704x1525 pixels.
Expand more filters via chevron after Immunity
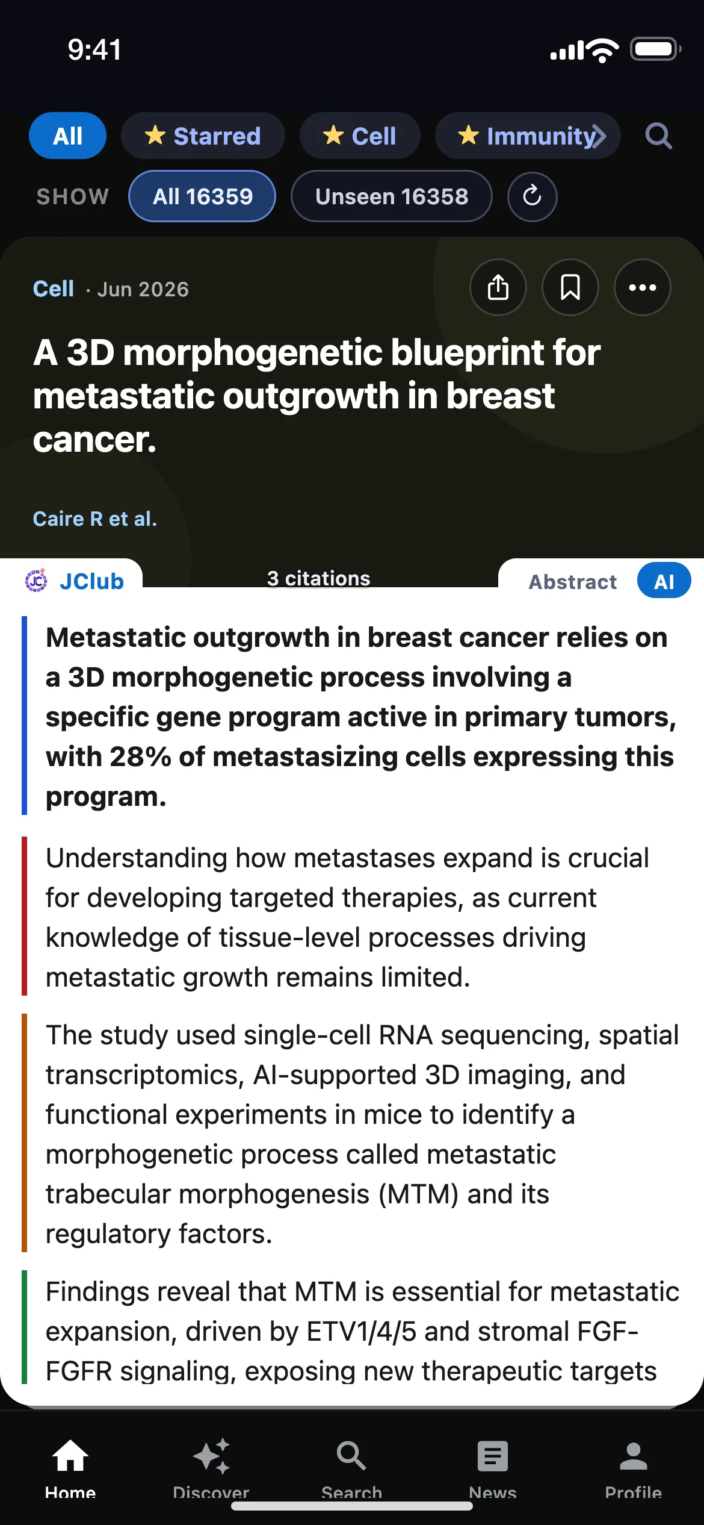click(598, 136)
